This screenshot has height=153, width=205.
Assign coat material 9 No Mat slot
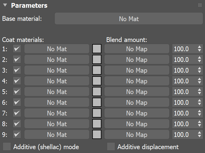point(57,135)
